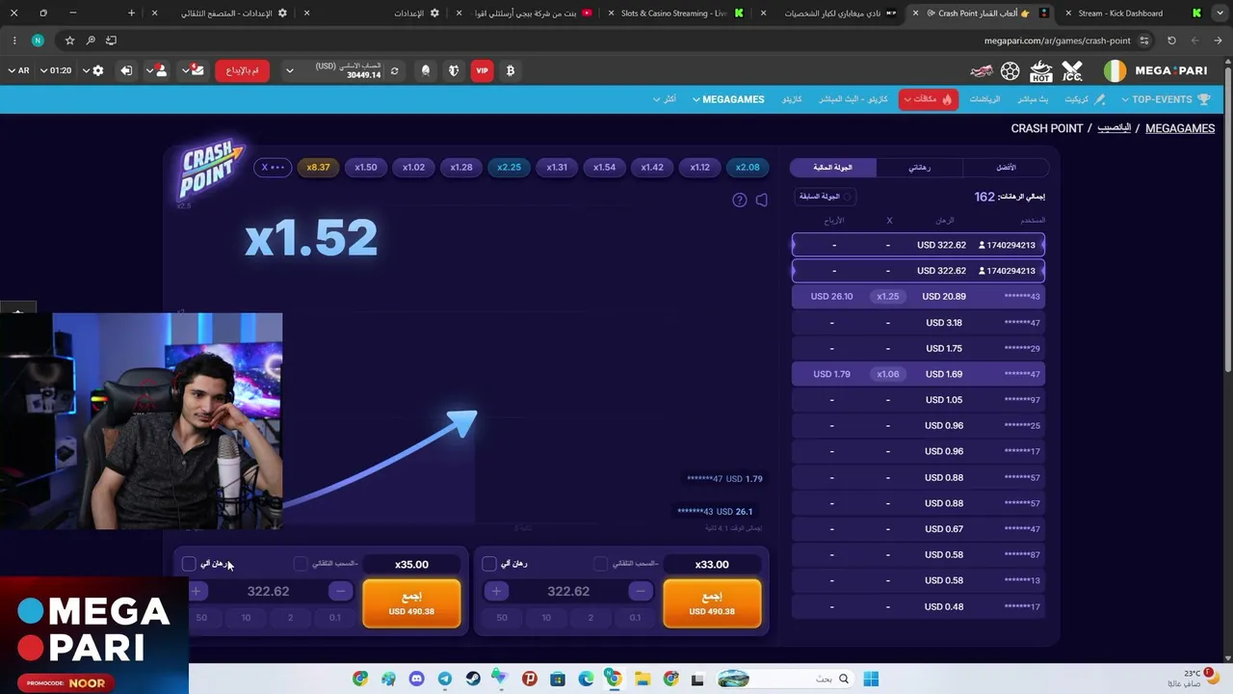Click the x2.08 round history chip

click(x=748, y=167)
